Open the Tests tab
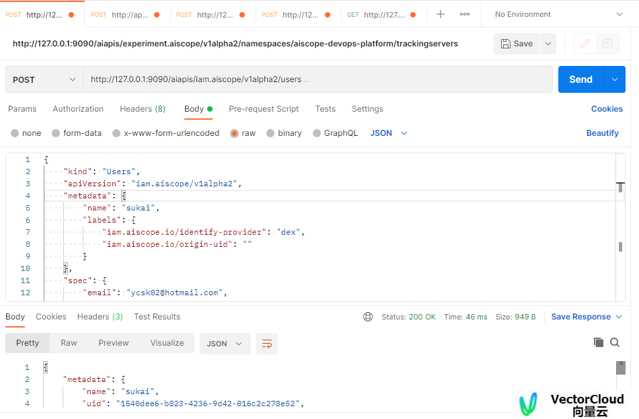Viewport: 639px width, 419px height. [325, 109]
